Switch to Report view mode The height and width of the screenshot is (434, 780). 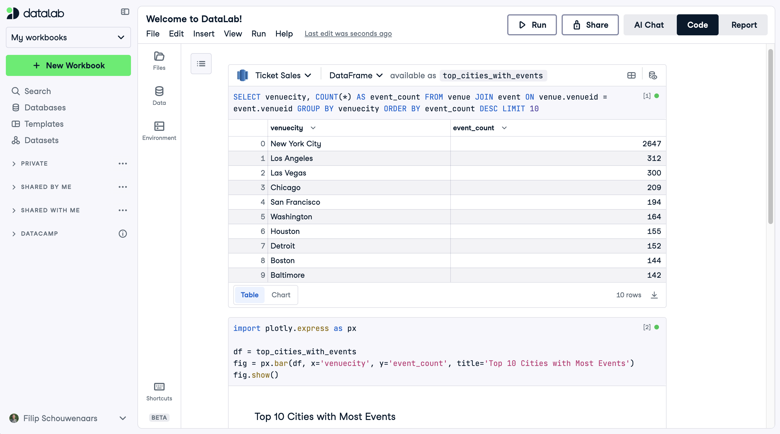(744, 25)
